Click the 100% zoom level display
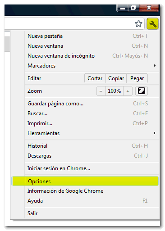165x231 pixels. pyautogui.click(x=115, y=91)
